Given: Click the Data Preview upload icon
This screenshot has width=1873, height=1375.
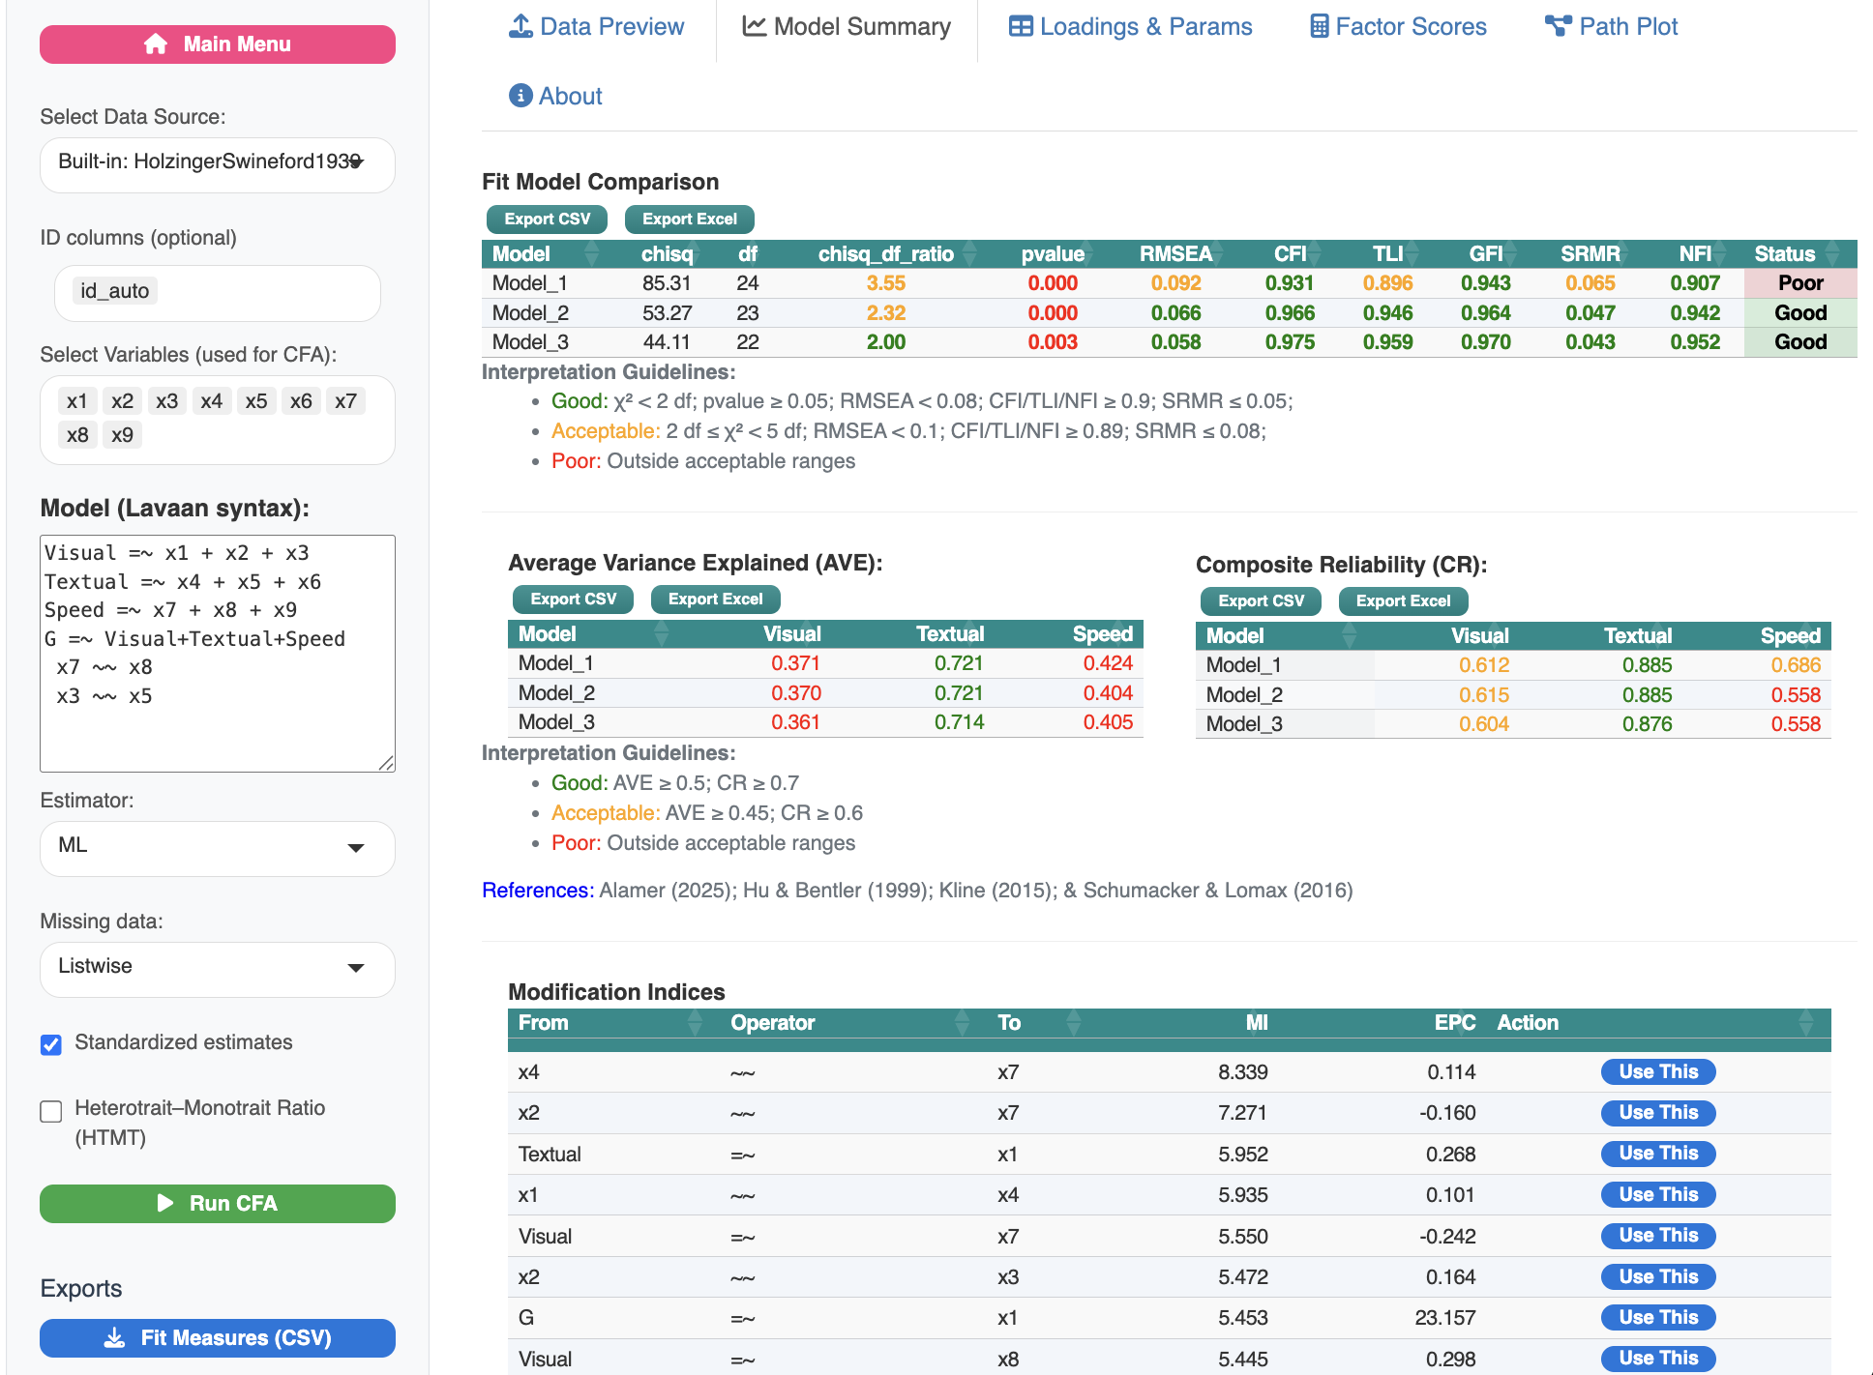Looking at the screenshot, I should click(520, 26).
